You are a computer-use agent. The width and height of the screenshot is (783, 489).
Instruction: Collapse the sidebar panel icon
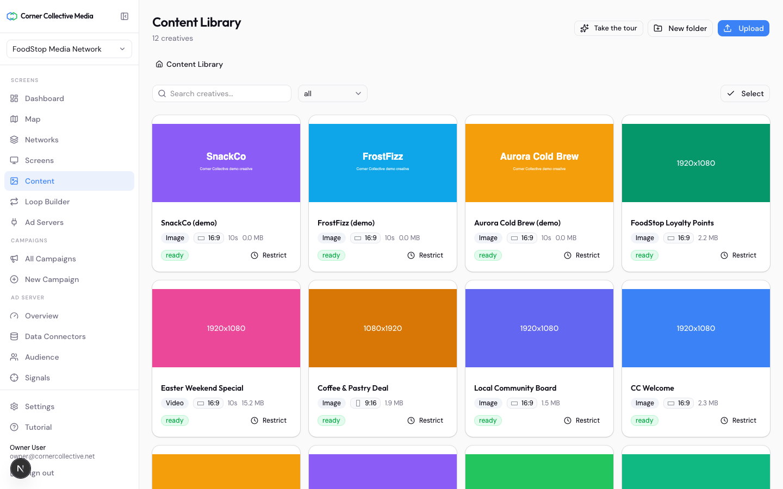(x=125, y=16)
